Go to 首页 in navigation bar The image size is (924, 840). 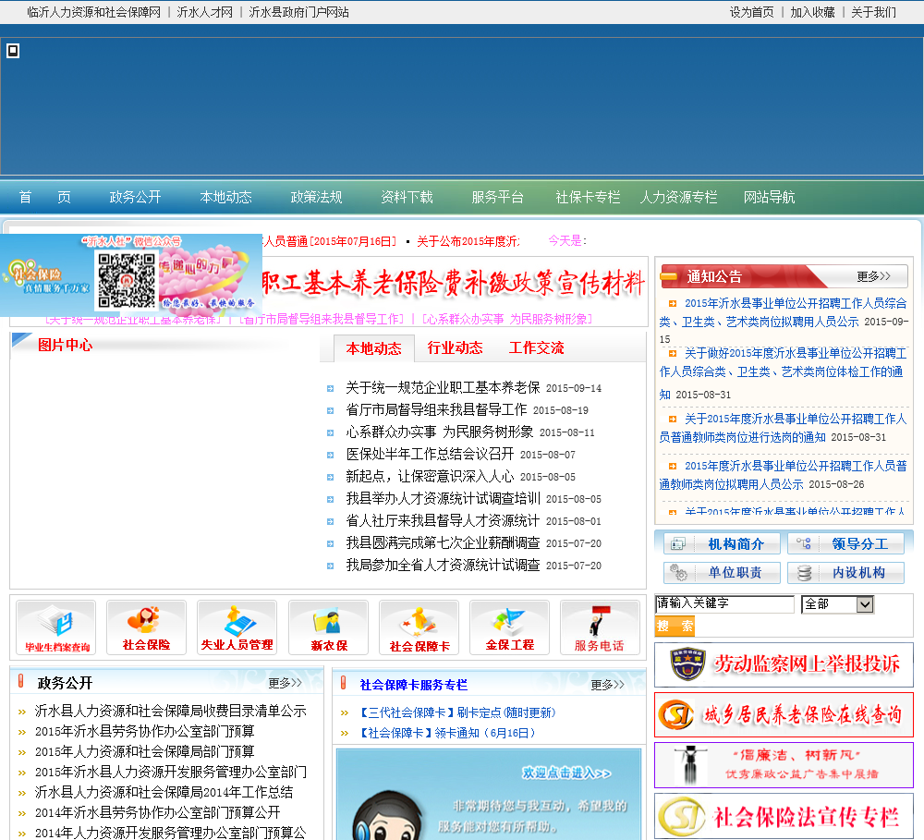tap(44, 197)
